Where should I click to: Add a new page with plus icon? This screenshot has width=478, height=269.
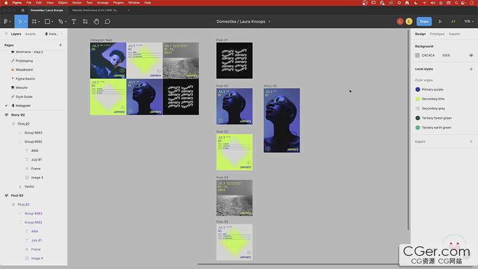[60, 45]
